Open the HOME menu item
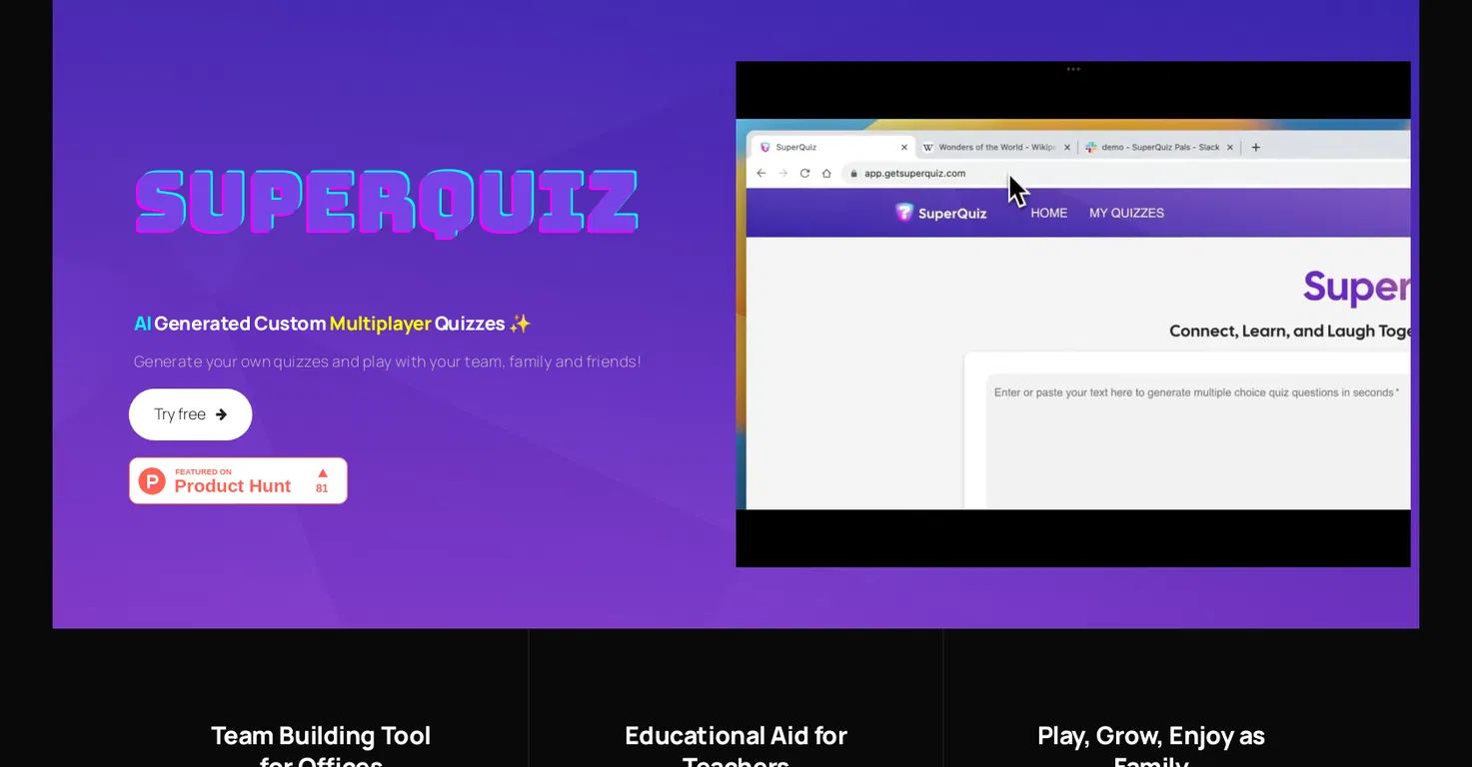Screen dimensions: 1472x767 click(x=1049, y=213)
